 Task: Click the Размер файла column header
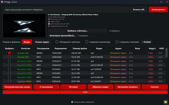click(80, 48)
